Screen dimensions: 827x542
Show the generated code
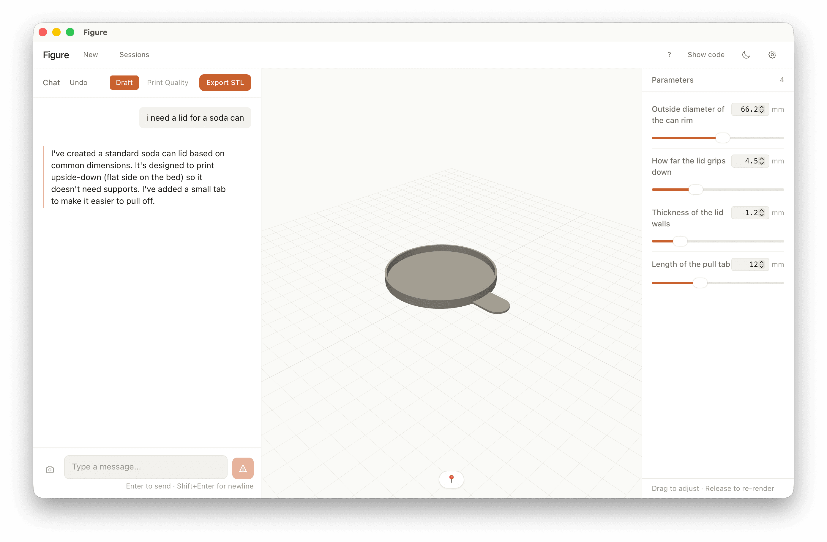coord(706,55)
